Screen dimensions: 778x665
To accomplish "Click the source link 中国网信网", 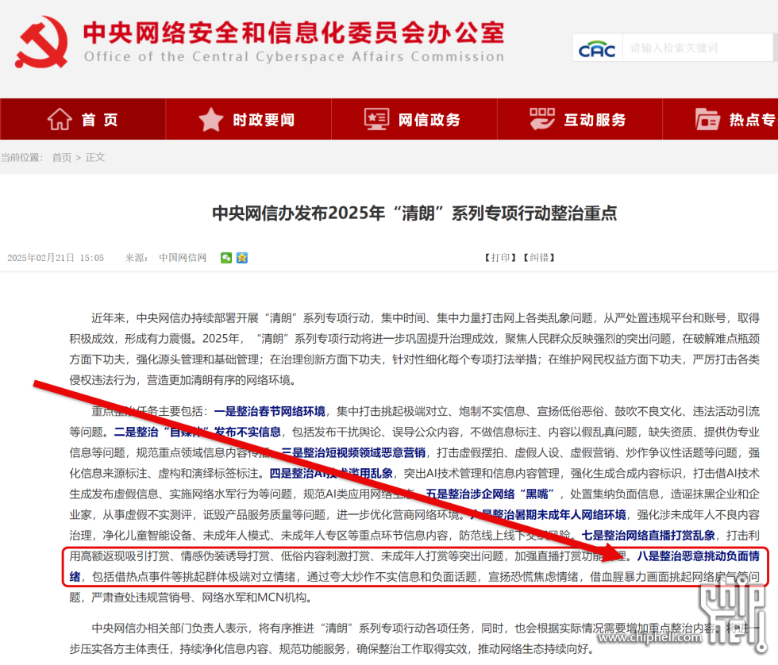I will pyautogui.click(x=183, y=258).
